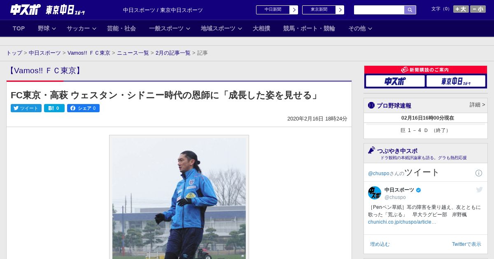
Task: Open the 中日新聞 site button
Action: [x=273, y=10]
